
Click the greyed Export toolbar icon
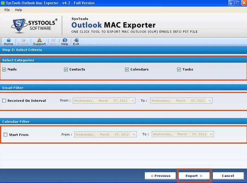pos(23,42)
